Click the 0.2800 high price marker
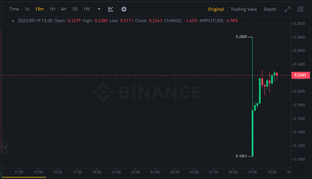Viewport: 312px width, 179px height. coord(241,37)
